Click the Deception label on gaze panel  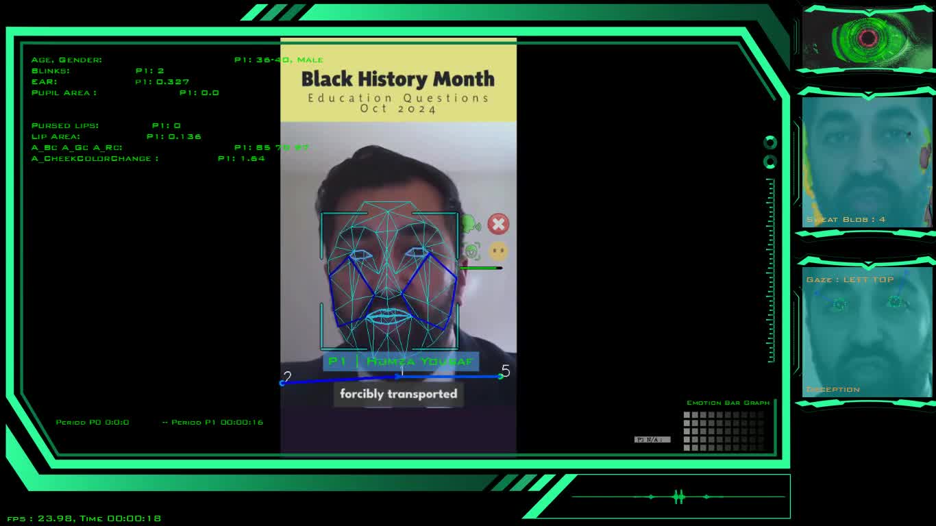[x=833, y=390]
